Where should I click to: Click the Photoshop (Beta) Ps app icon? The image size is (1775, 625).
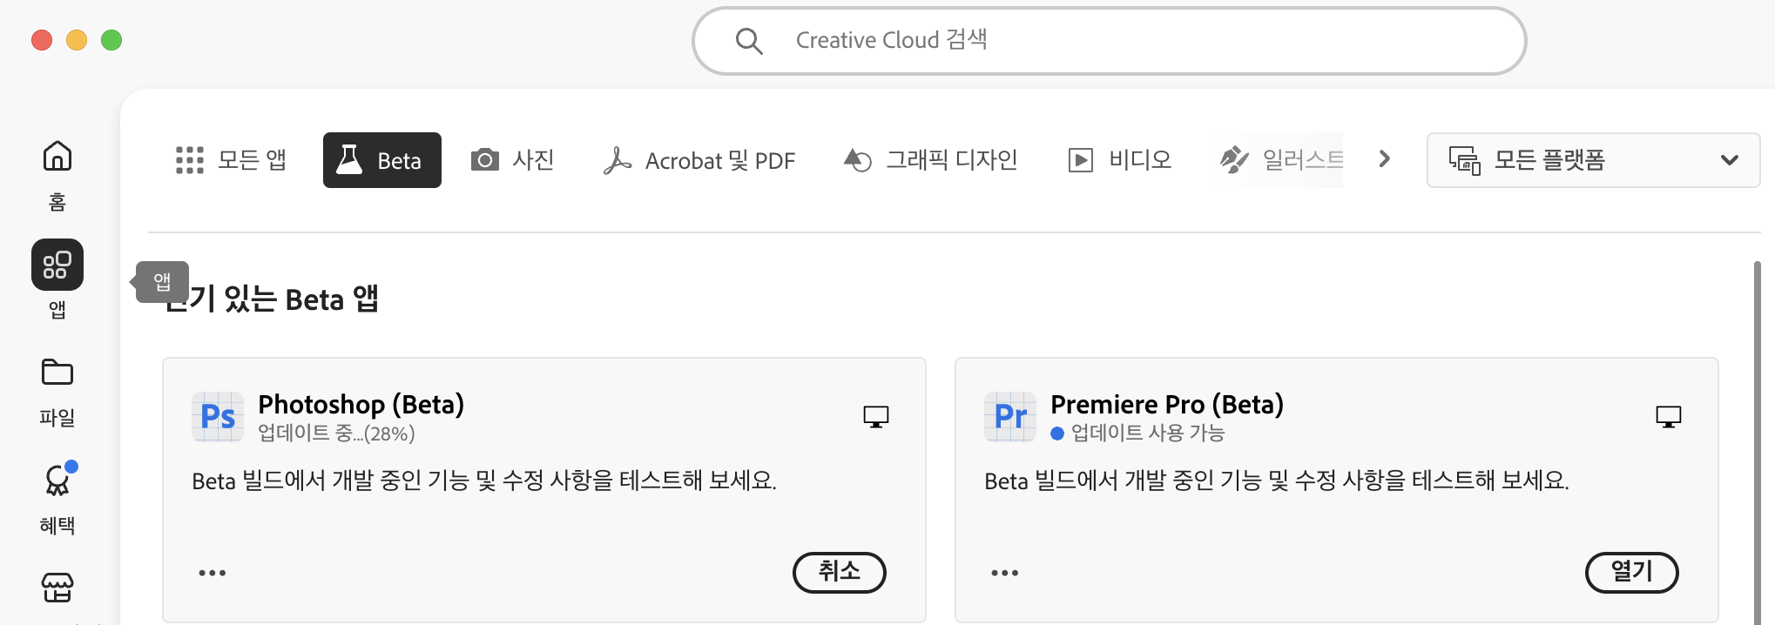tap(218, 417)
